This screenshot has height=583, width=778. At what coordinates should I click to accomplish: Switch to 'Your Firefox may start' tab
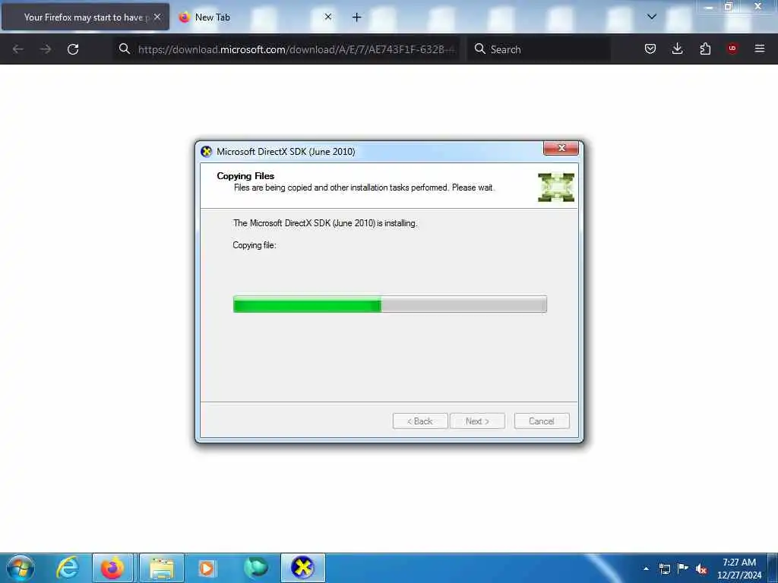click(x=86, y=17)
